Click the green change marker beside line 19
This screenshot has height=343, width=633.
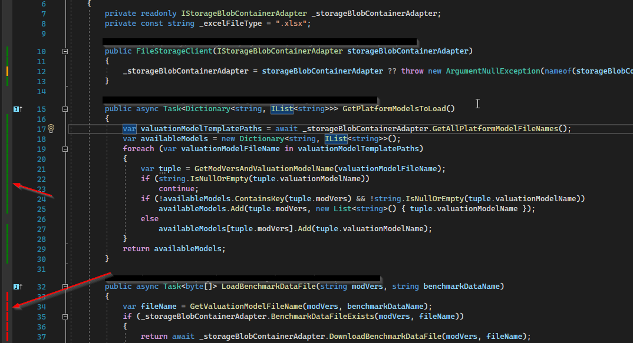7,149
